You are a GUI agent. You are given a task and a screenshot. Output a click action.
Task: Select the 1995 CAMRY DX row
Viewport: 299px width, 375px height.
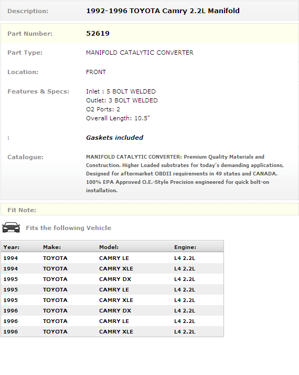pos(112,279)
